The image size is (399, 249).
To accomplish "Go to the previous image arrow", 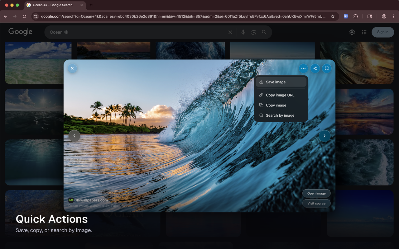I will coord(74,136).
